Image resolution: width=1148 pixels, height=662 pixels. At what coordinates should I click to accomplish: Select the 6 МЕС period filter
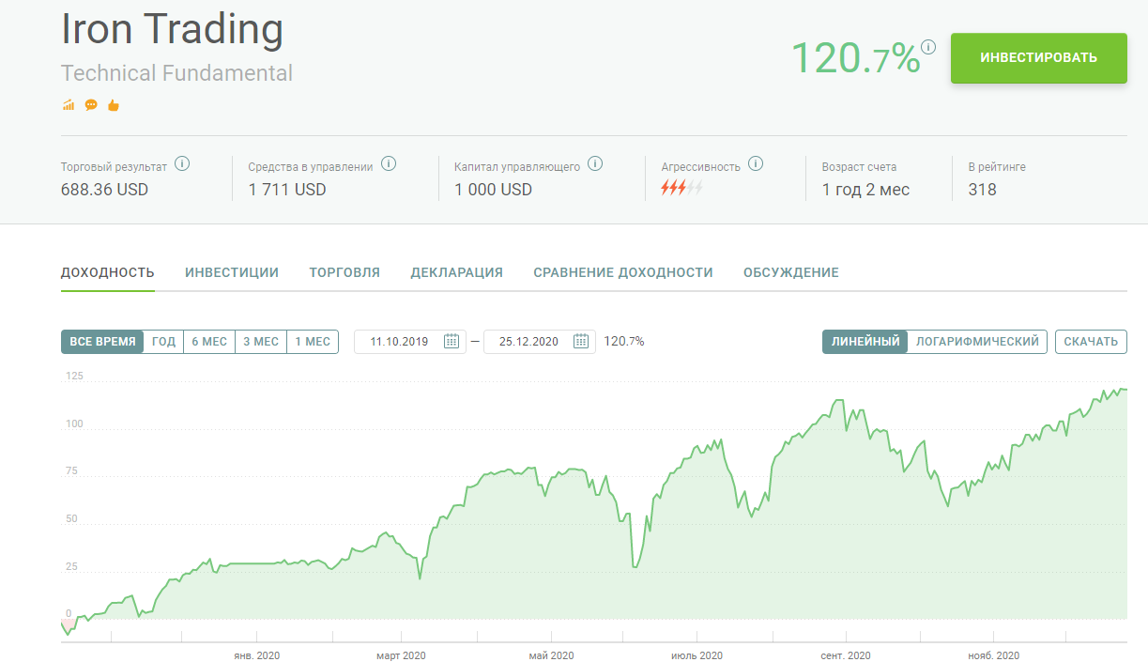pyautogui.click(x=209, y=342)
